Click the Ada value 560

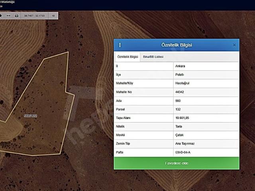click(x=178, y=101)
